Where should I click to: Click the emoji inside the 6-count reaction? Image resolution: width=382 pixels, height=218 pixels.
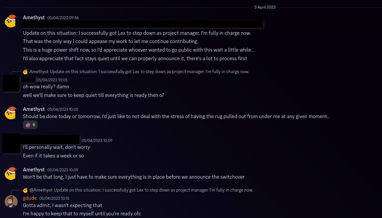28,125
